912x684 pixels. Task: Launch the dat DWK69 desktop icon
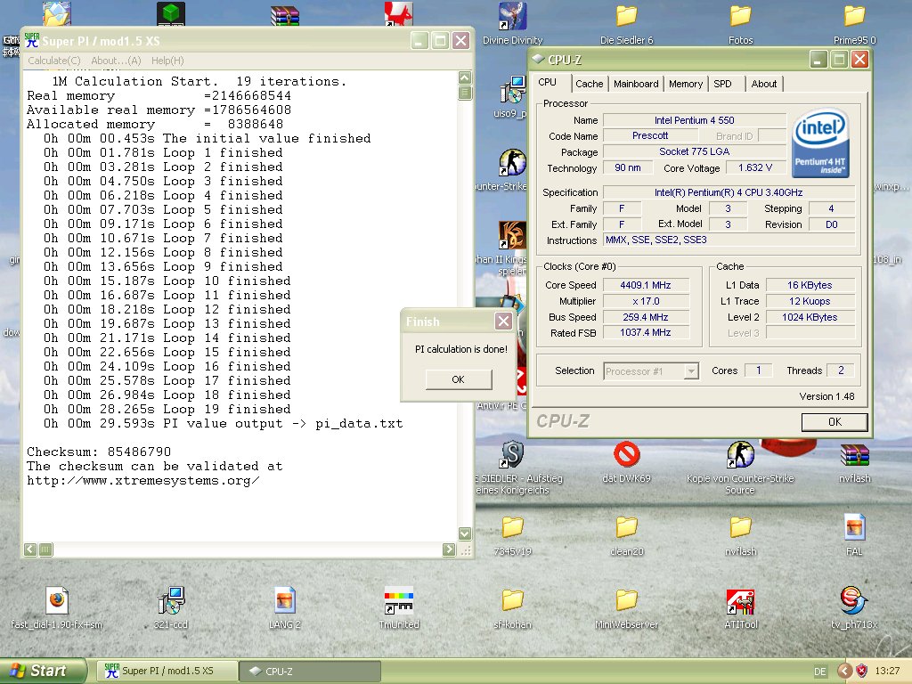pos(626,454)
